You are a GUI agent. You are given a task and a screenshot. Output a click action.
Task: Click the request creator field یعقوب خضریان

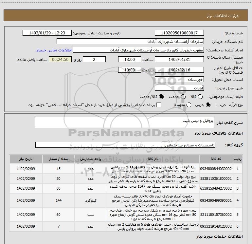click(x=138, y=50)
